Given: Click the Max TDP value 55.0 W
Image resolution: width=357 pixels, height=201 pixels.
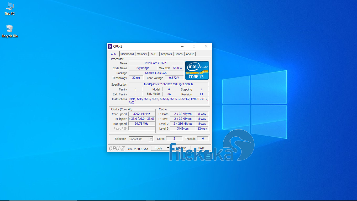Looking at the screenshot, I should click(177, 68).
